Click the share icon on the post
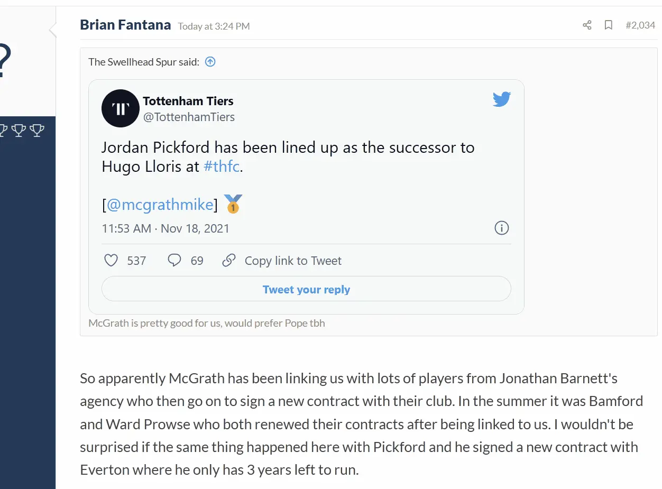Image resolution: width=662 pixels, height=489 pixels. pos(587,25)
